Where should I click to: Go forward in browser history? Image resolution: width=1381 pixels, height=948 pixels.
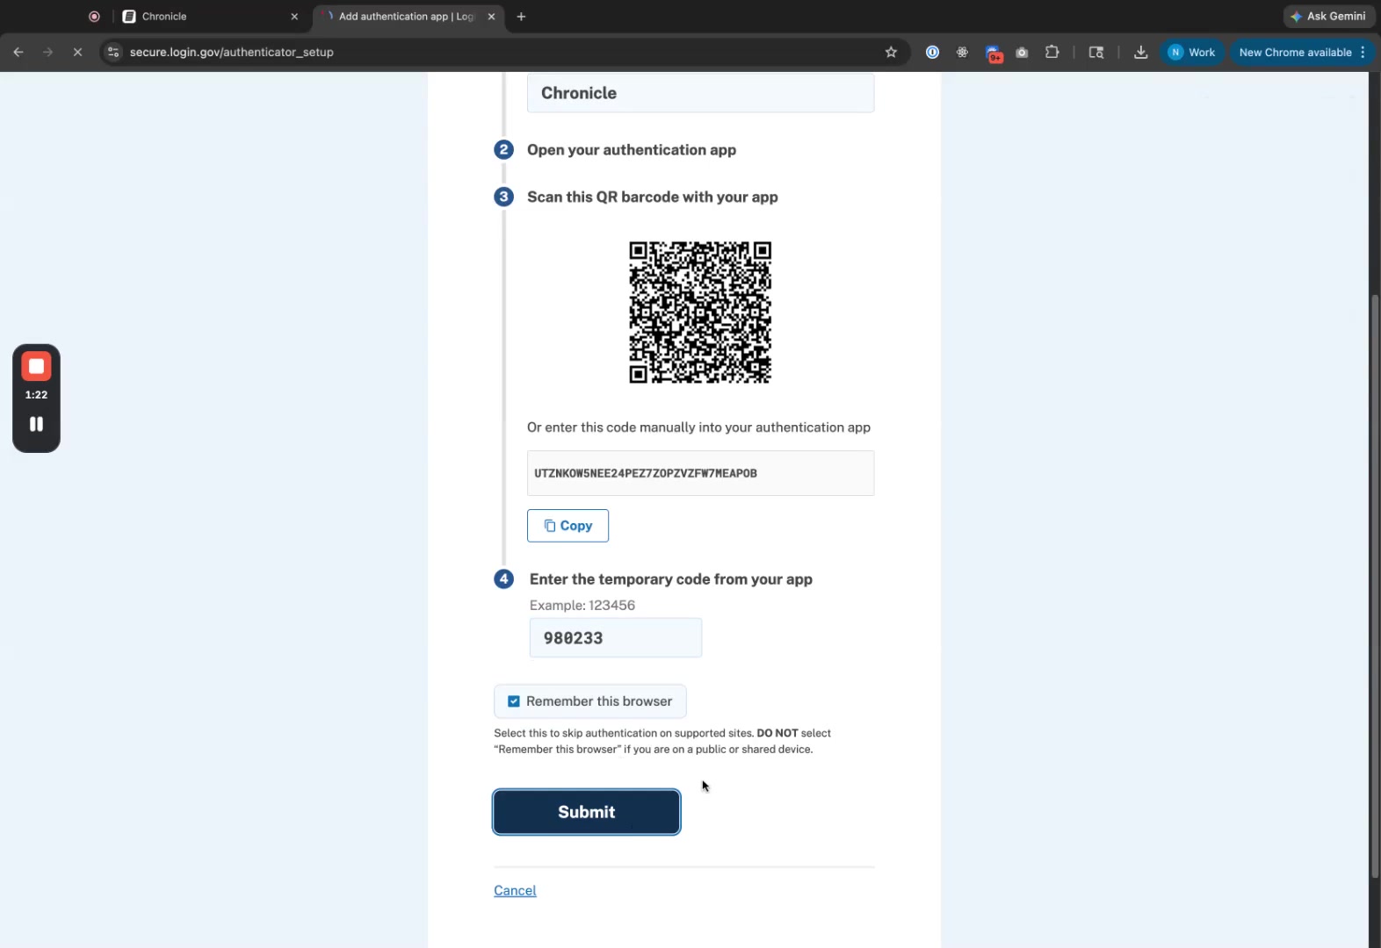pyautogui.click(x=48, y=53)
